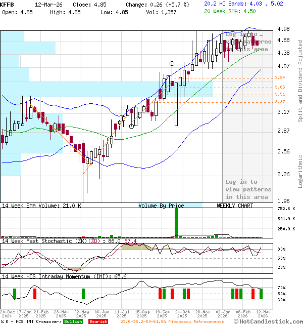Click the 3.84 Fibonacci level label
303x324 pixels.
tap(280, 77)
